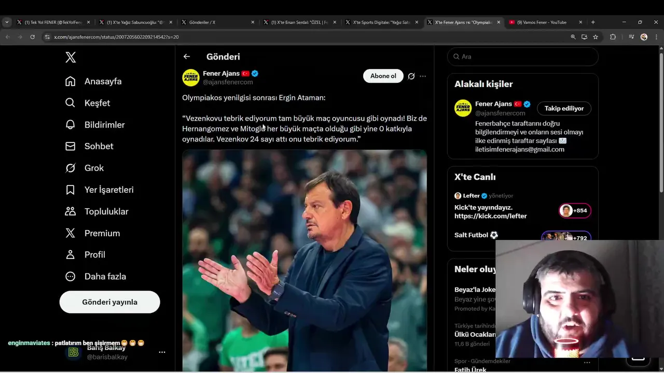The height and width of the screenshot is (373, 664).
Task: Open browser extensions puzzle icon
Action: pyautogui.click(x=613, y=37)
